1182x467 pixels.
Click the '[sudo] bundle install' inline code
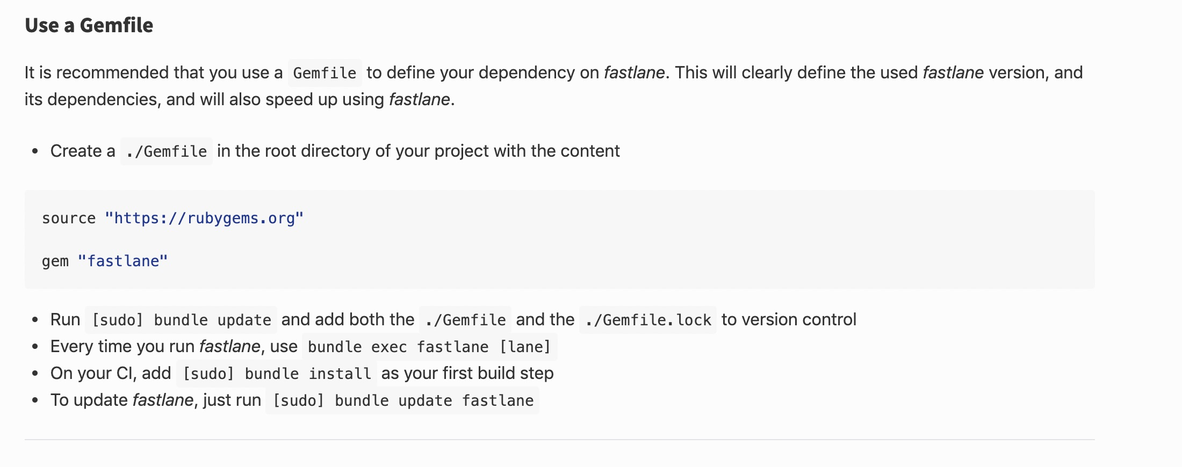[277, 374]
